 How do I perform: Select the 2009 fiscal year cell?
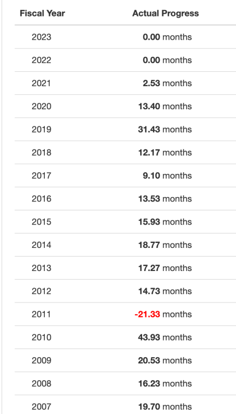pos(41,360)
